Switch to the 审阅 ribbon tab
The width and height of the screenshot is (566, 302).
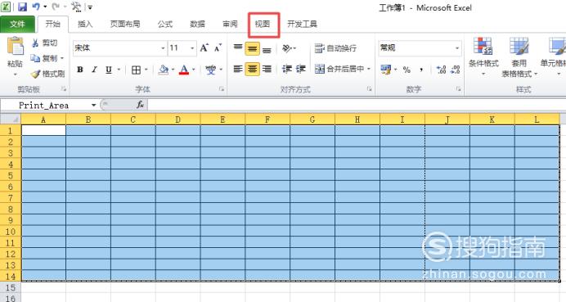click(x=230, y=25)
